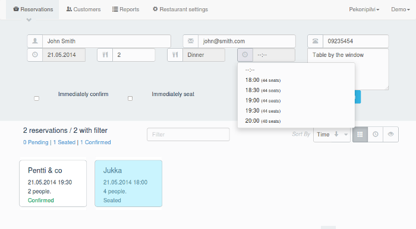The height and width of the screenshot is (229, 416).
Task: Click the Customers people icon
Action: (x=69, y=9)
